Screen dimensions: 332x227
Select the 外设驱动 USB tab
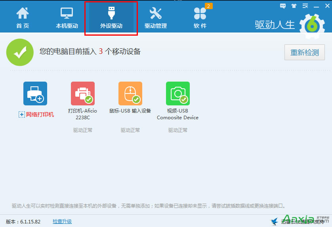111,18
